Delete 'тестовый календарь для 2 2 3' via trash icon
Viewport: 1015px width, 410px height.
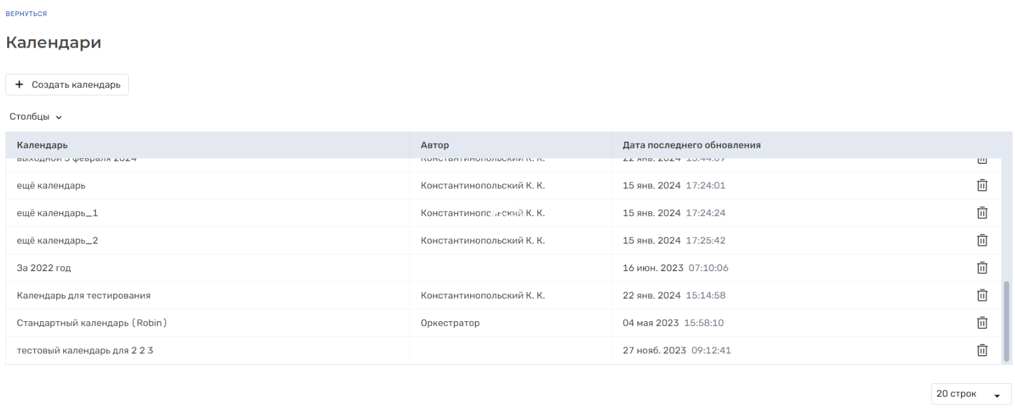coord(982,350)
